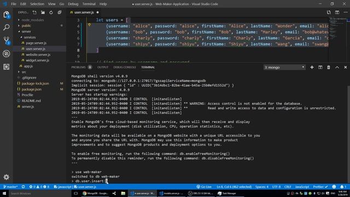350x197 pixels.
Task: Click the Prettier status item
Action: pos(320,187)
